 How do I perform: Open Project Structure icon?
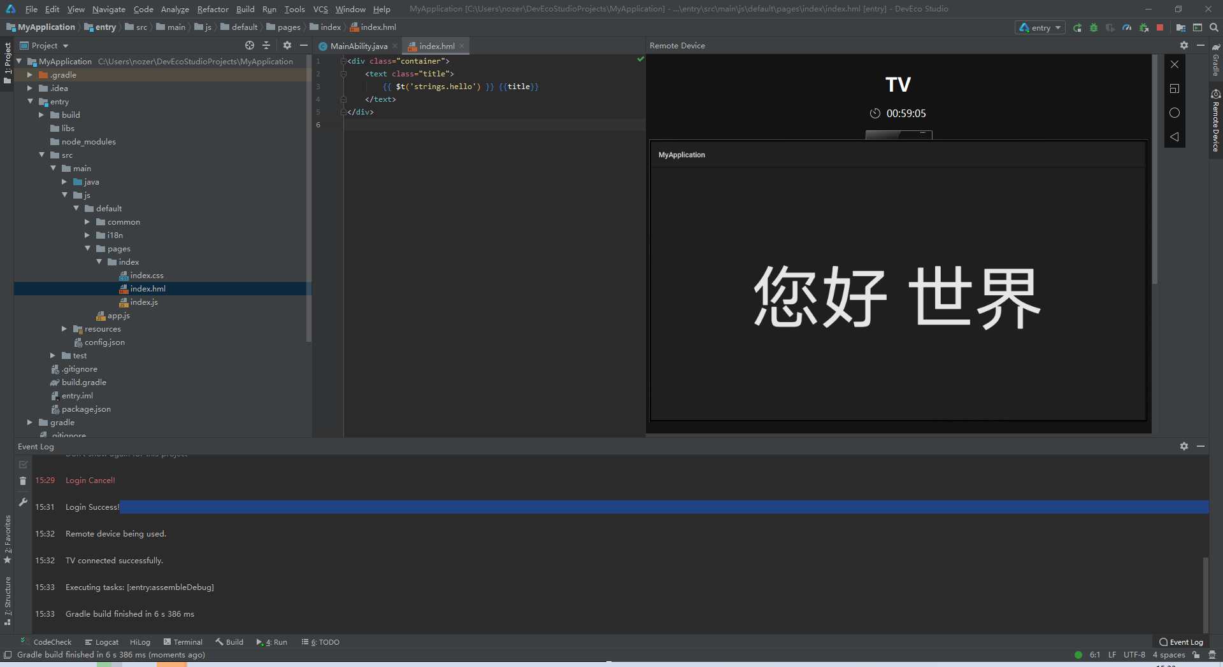1181,27
